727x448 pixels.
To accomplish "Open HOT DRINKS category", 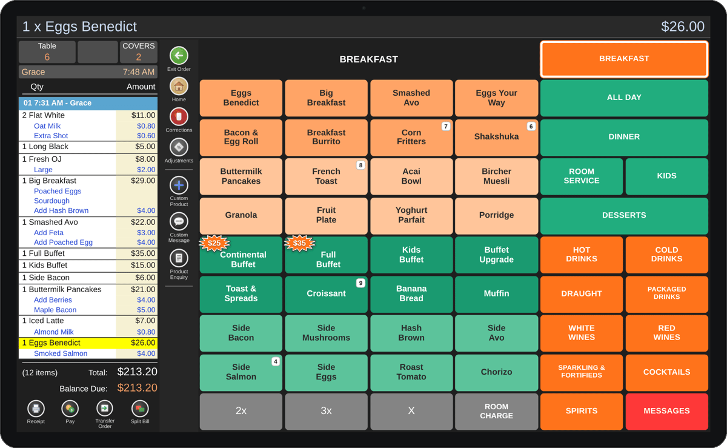I will coord(582,254).
